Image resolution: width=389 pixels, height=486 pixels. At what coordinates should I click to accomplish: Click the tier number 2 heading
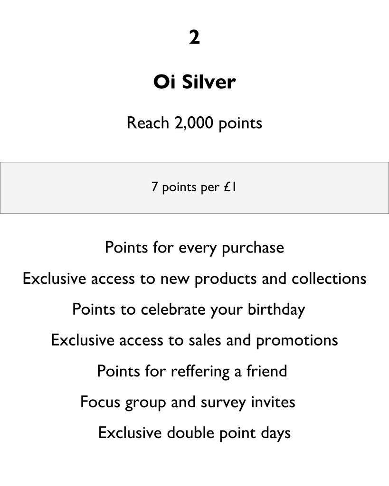click(195, 37)
